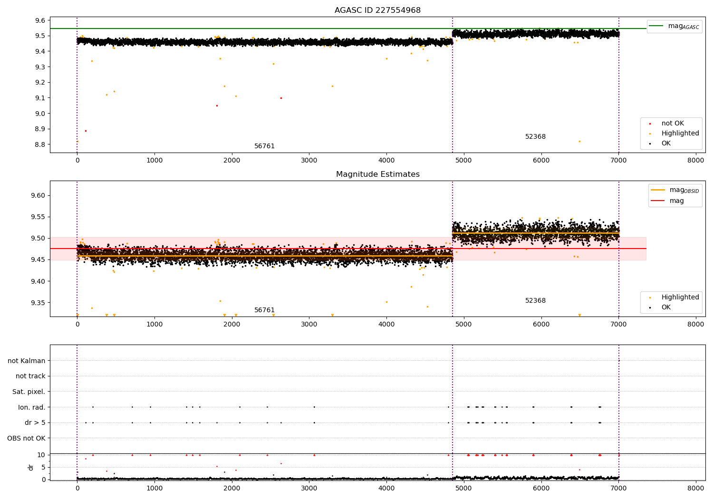Click y-tick '9.0' on top plot
This screenshot has height=499, width=713.
[40, 114]
